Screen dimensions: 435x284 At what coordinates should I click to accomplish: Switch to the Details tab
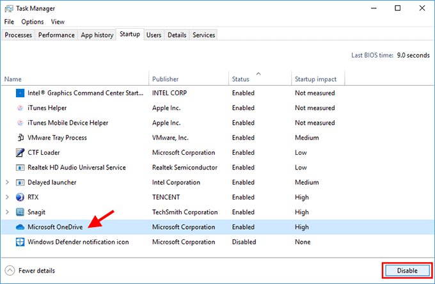pos(177,35)
